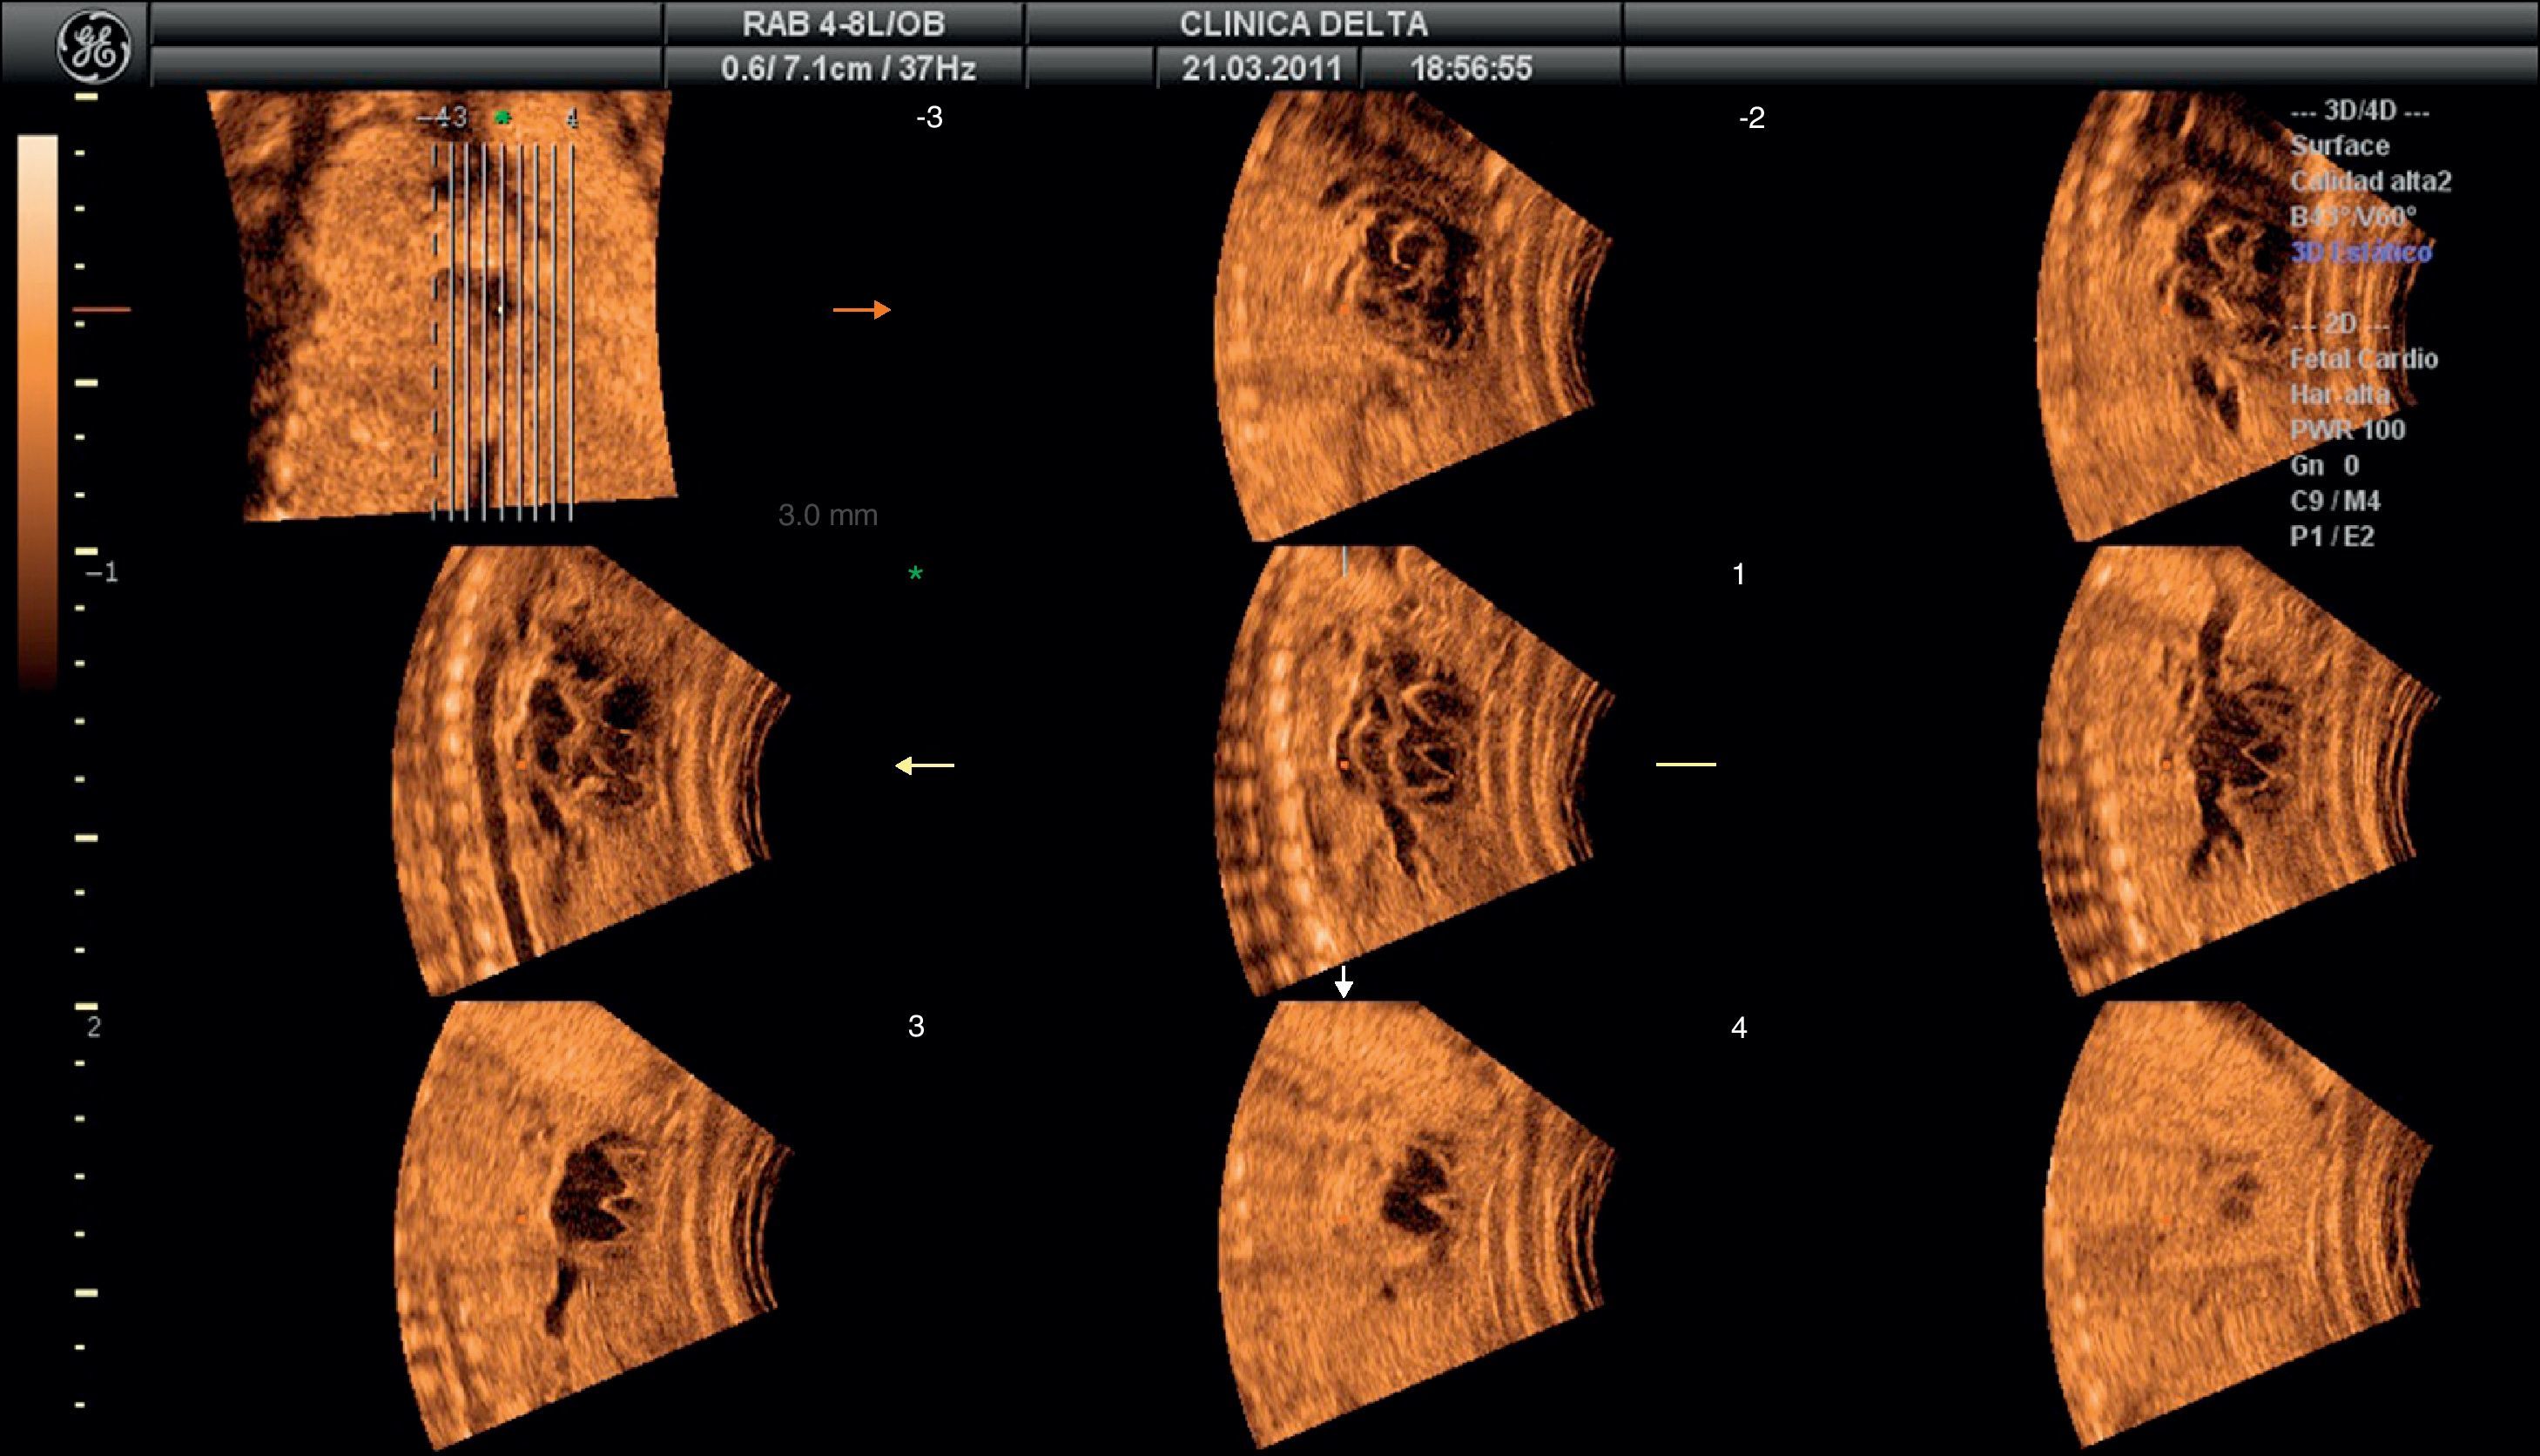Screen dimensions: 2540x1456
Task: Click the yellow left-pointing arrow
Action: [924, 766]
